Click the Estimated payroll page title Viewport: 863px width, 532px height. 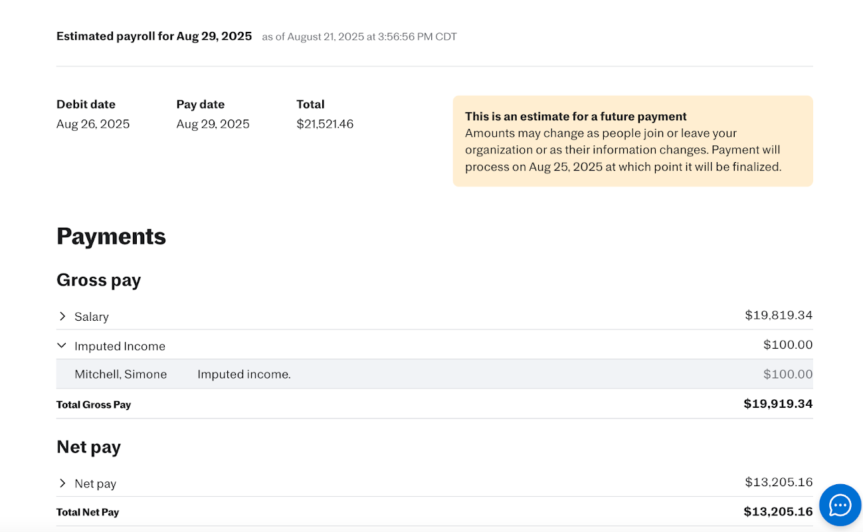click(x=154, y=37)
